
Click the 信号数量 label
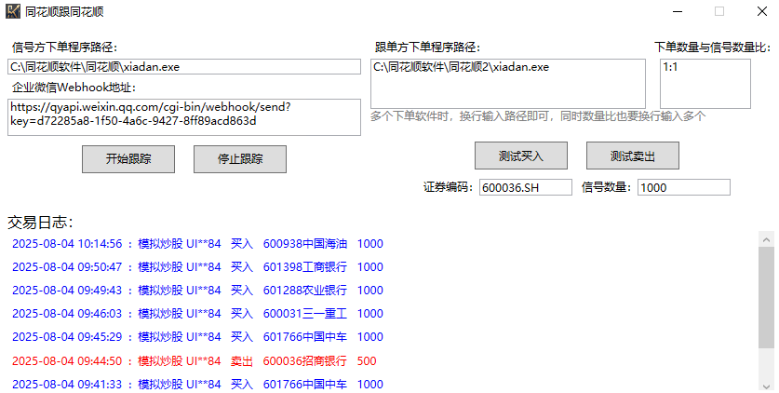point(606,187)
